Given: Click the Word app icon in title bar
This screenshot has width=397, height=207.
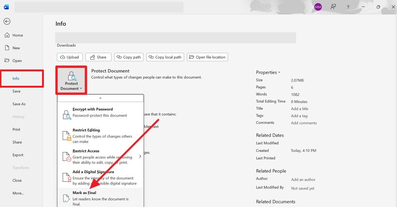Looking at the screenshot, I should [7, 7].
